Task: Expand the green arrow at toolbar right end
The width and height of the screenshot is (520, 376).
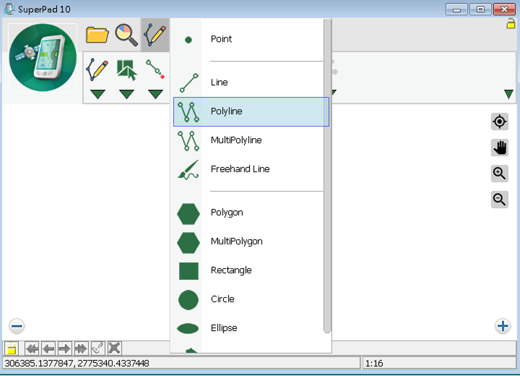Action: (508, 94)
